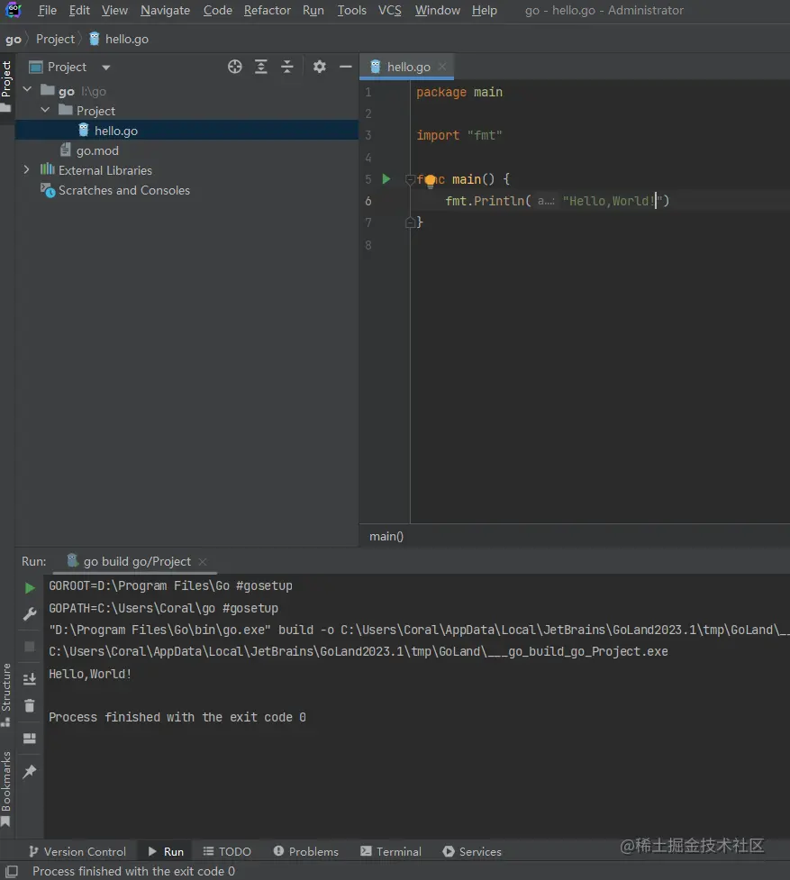Toggle the Project tool window side tab

point(6,86)
